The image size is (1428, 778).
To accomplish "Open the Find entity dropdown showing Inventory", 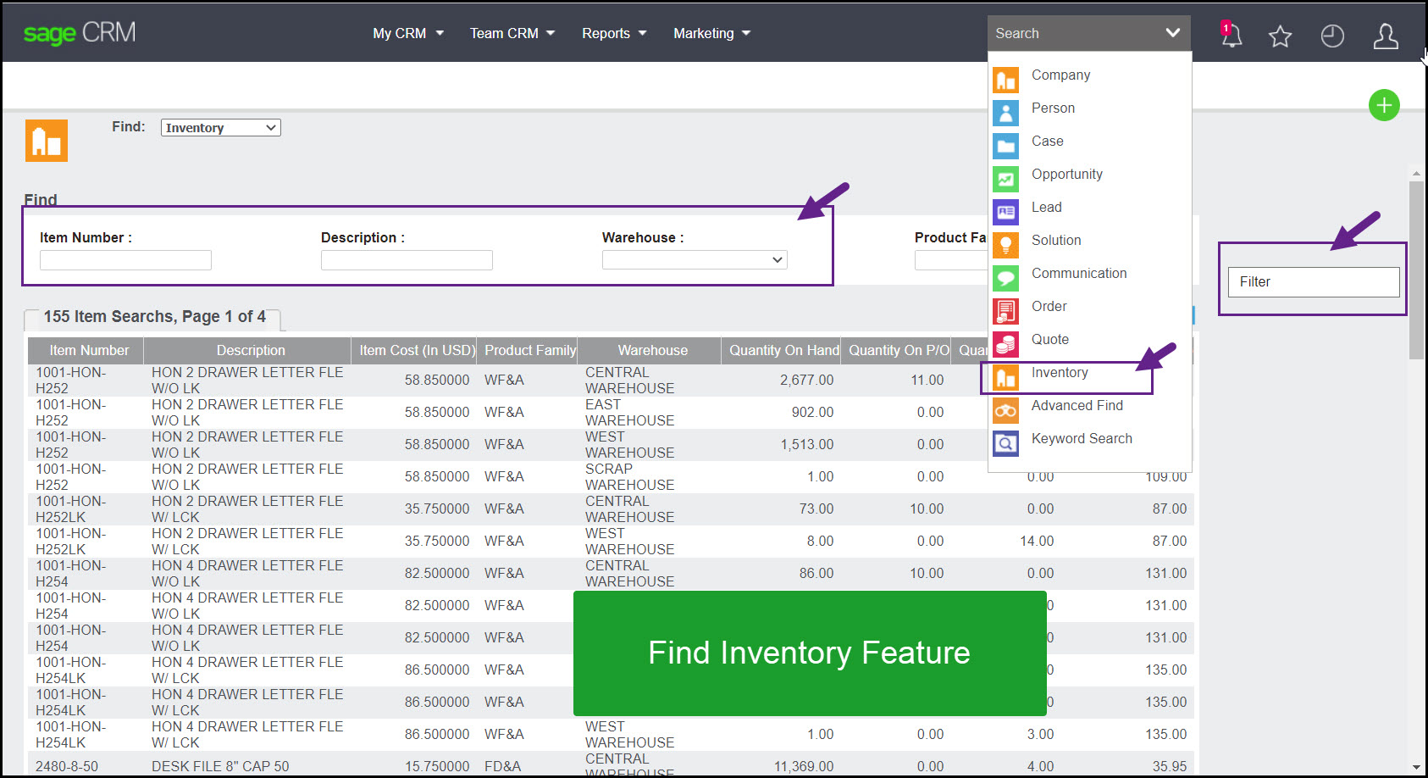I will click(220, 127).
